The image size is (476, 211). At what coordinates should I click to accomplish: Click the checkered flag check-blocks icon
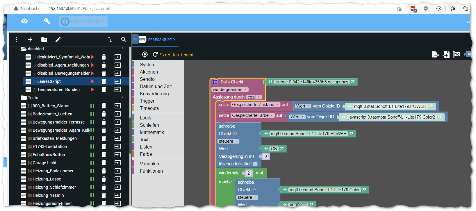pyautogui.click(x=457, y=54)
